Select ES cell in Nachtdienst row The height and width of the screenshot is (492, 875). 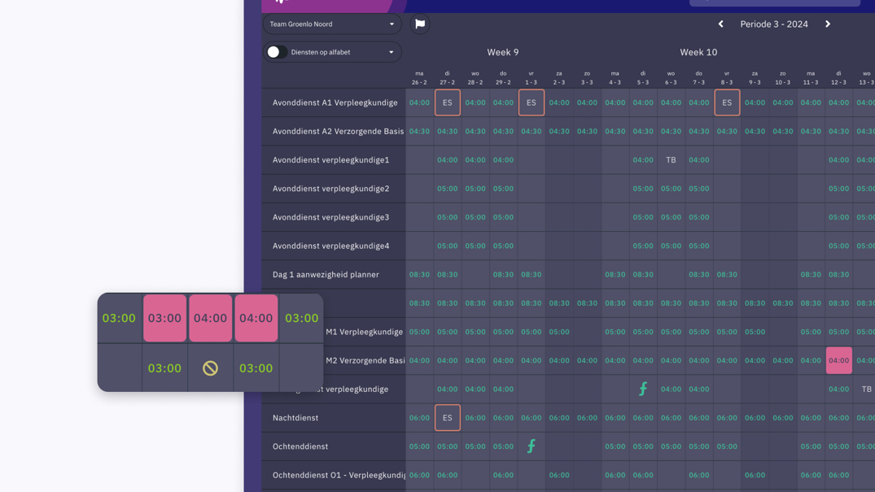coord(448,418)
